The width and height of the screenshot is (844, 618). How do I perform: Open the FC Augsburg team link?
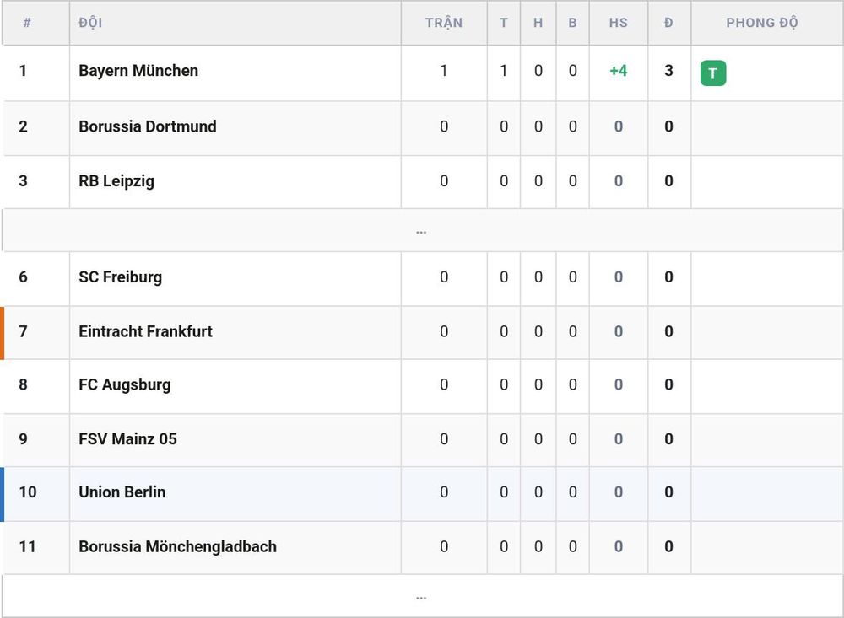coord(124,385)
